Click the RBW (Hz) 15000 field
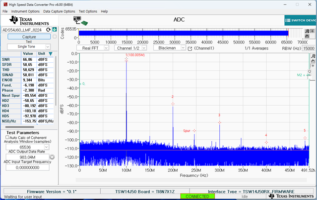Image resolution: width=317 pixels, height=200 pixels. (x=308, y=48)
